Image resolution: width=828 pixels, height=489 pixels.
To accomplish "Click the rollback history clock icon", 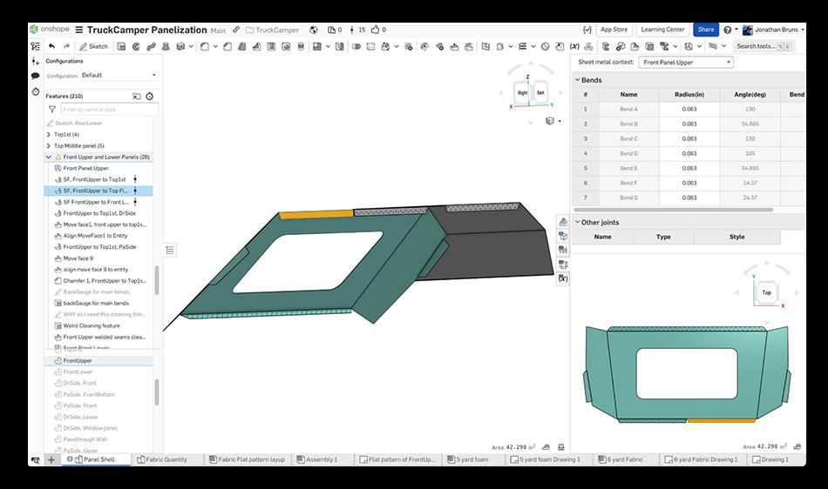I will 150,97.
